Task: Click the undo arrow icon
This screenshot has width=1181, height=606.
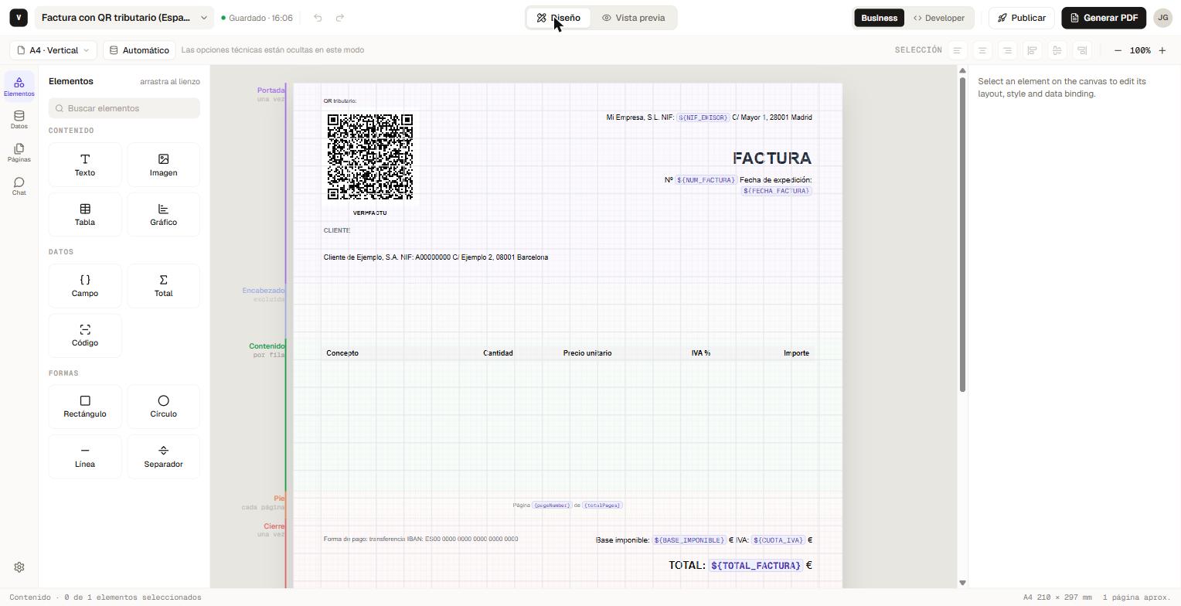Action: tap(318, 18)
